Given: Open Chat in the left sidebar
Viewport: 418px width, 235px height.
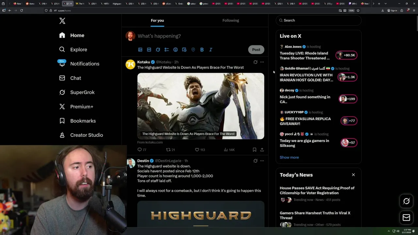Looking at the screenshot, I should pyautogui.click(x=70, y=78).
